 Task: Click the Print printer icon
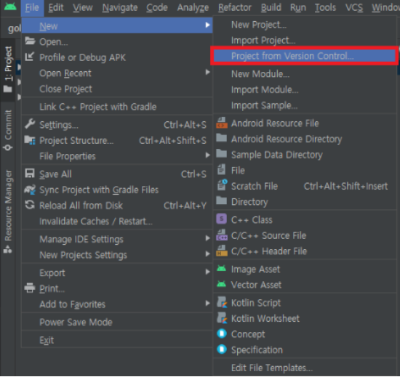coord(30,288)
